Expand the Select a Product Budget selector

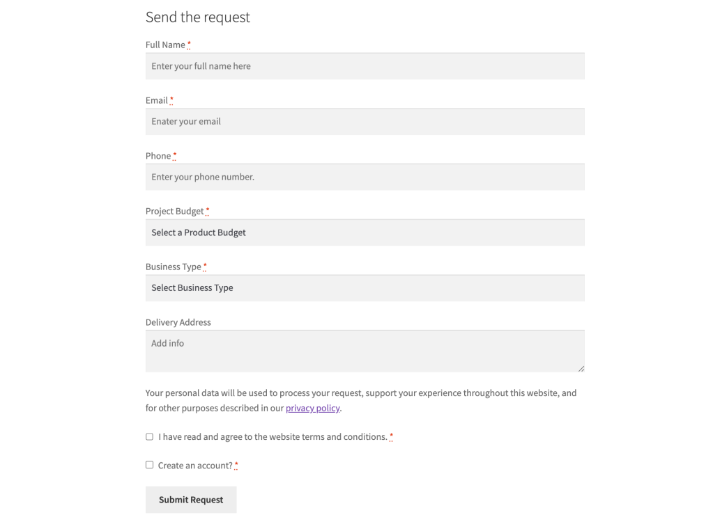(365, 232)
